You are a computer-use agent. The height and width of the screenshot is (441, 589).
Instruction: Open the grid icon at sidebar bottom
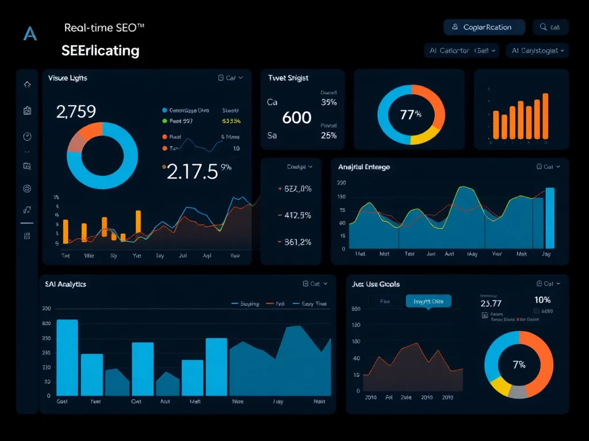(x=27, y=236)
